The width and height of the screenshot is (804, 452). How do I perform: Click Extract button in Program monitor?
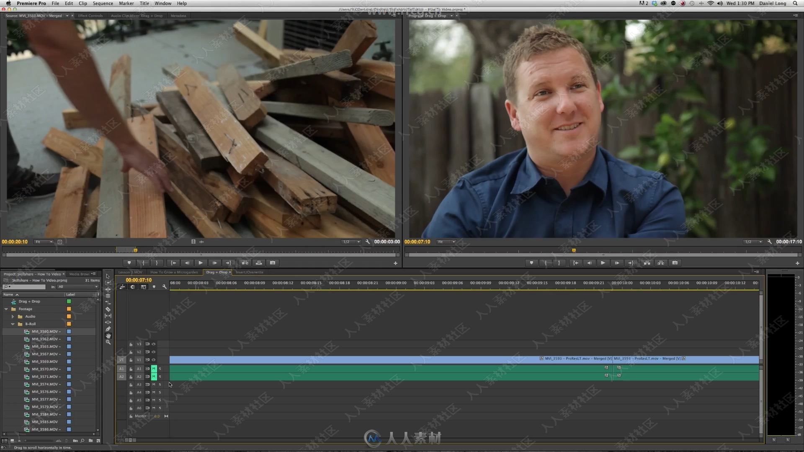[661, 263]
